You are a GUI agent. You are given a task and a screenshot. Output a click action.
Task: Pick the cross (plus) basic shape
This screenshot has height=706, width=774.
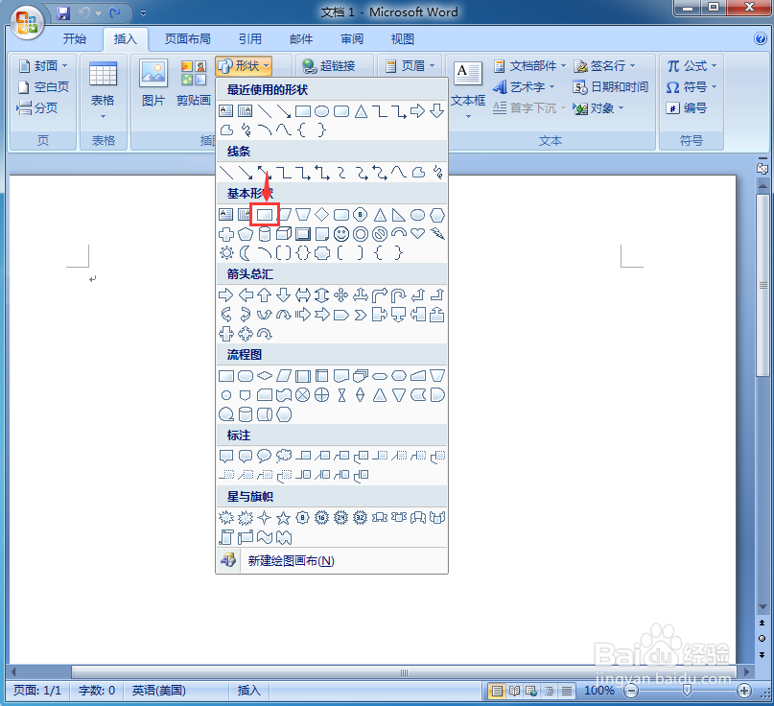click(x=226, y=234)
